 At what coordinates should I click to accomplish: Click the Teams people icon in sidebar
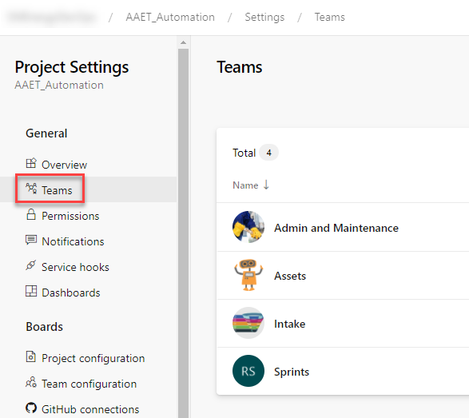pos(31,189)
